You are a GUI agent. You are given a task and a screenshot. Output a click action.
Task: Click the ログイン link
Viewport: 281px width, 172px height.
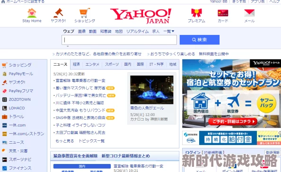(193, 153)
